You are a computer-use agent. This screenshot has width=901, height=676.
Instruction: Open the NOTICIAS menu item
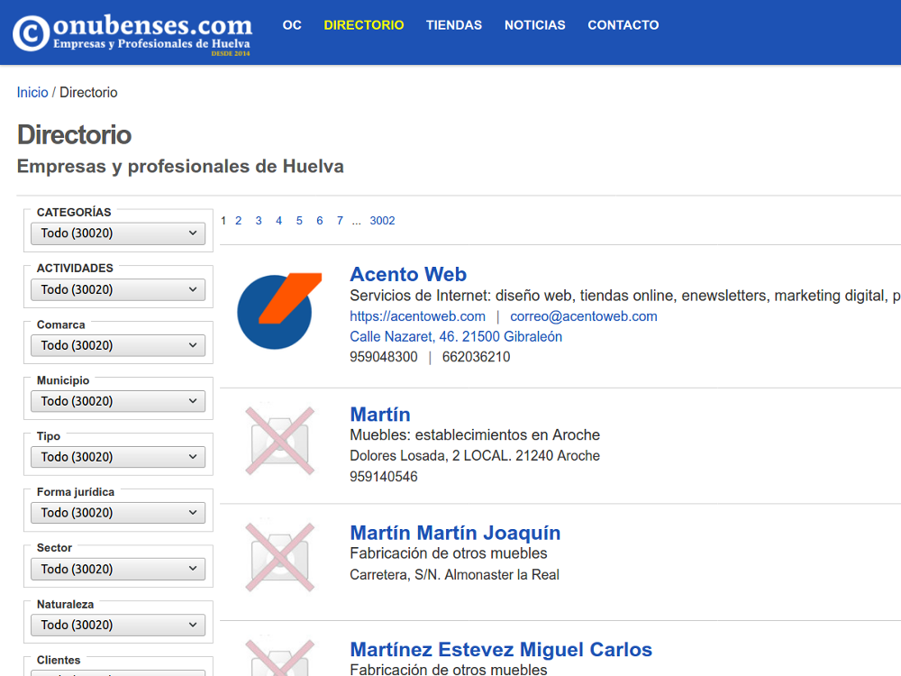click(535, 25)
